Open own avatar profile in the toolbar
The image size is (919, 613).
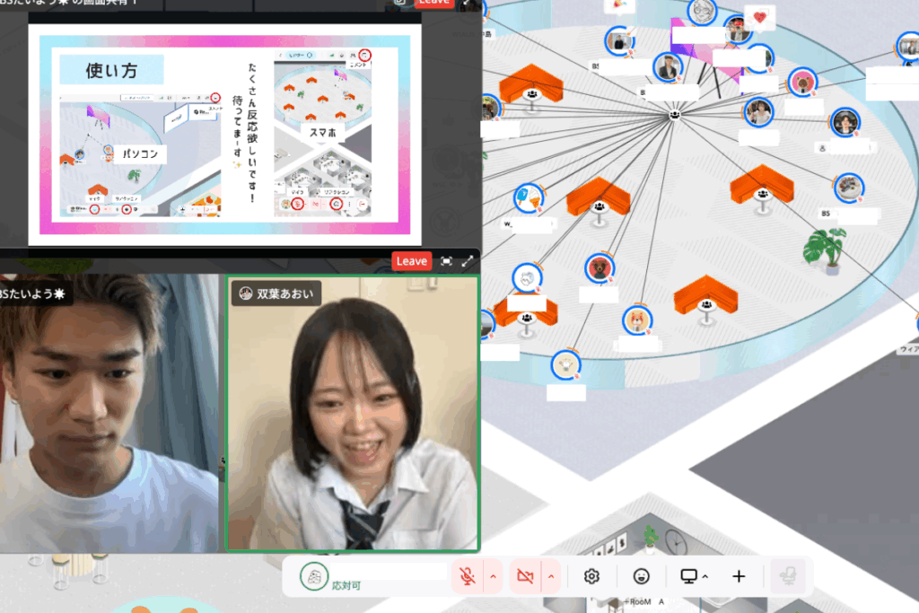pyautogui.click(x=313, y=577)
